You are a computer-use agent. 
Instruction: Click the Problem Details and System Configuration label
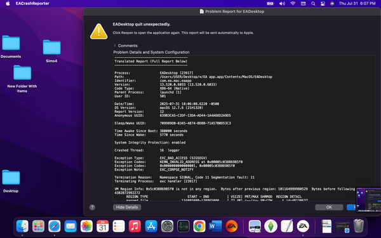click(151, 52)
